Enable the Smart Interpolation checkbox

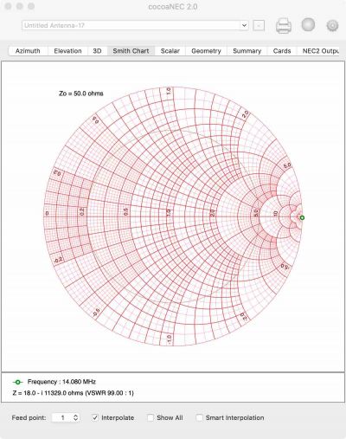pos(199,417)
